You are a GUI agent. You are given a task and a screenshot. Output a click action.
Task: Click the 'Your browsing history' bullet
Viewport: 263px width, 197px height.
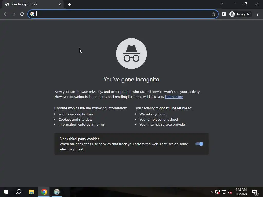click(76, 114)
